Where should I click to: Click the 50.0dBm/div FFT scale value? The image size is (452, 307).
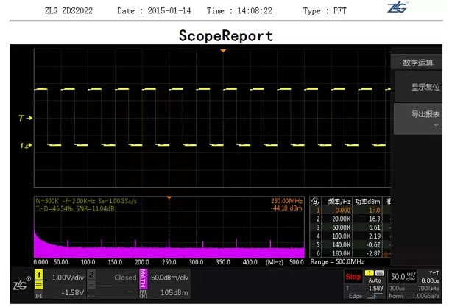(x=172, y=276)
